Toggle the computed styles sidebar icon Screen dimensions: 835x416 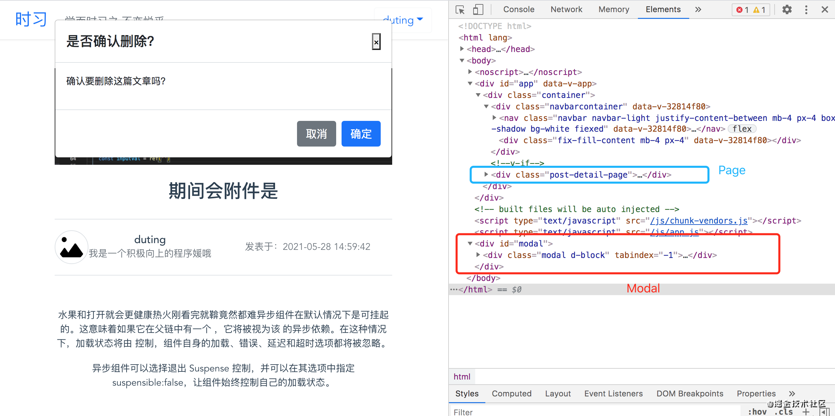tap(824, 412)
